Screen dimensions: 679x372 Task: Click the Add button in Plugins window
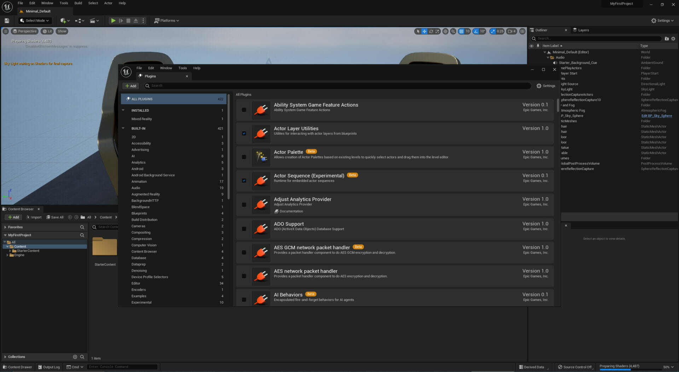(x=130, y=86)
